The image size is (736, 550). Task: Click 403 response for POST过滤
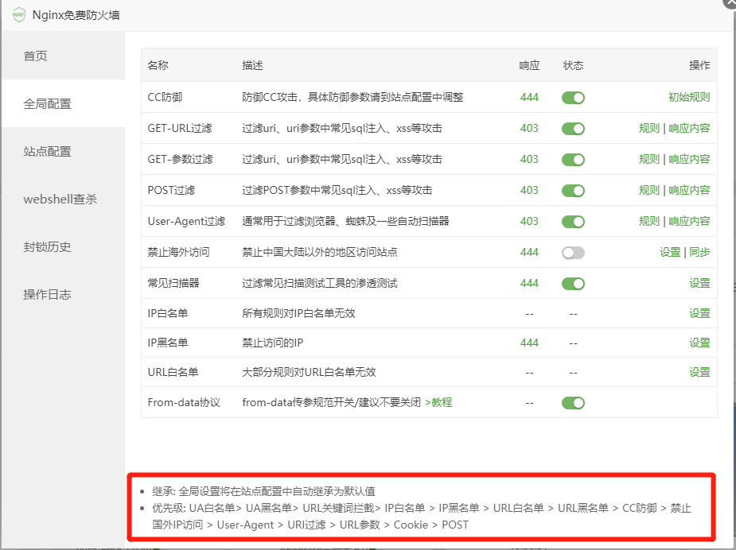529,190
